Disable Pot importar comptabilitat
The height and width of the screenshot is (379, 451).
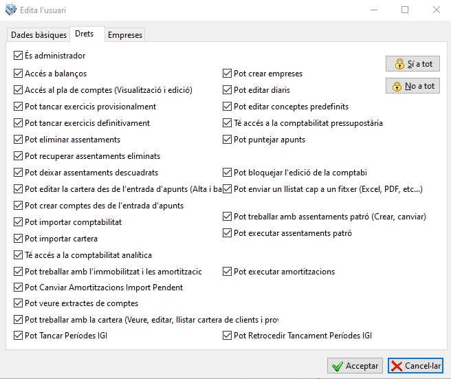coord(18,222)
